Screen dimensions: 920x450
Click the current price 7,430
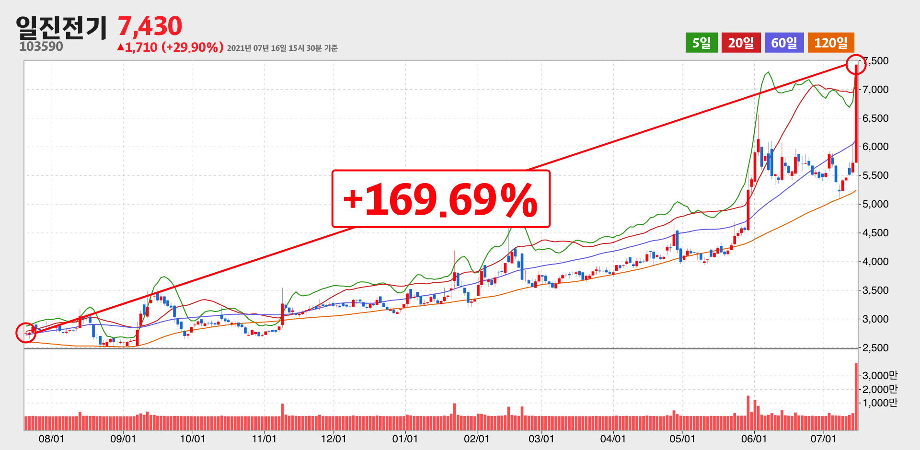150,26
